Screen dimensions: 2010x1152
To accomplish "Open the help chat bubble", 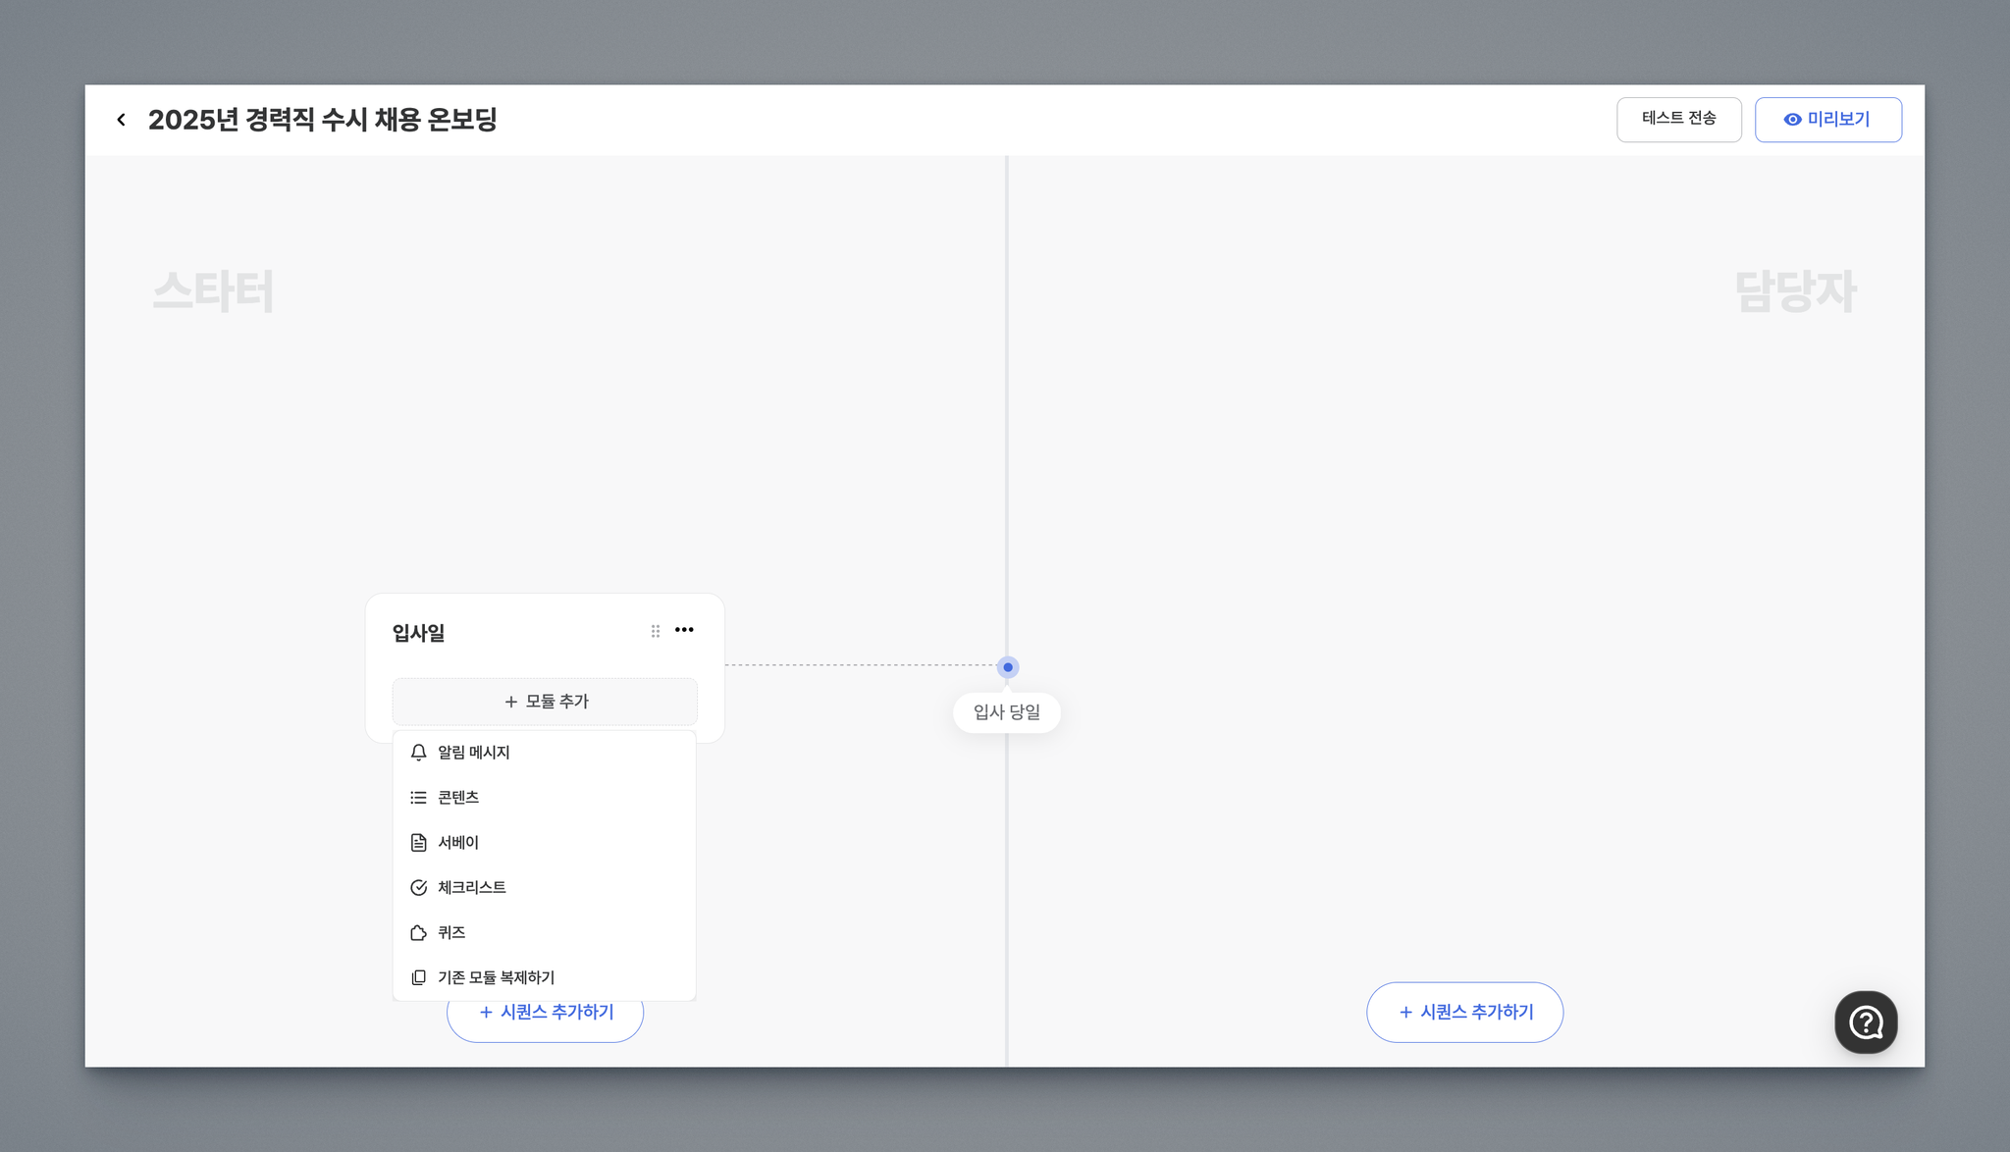I will pos(1865,1022).
